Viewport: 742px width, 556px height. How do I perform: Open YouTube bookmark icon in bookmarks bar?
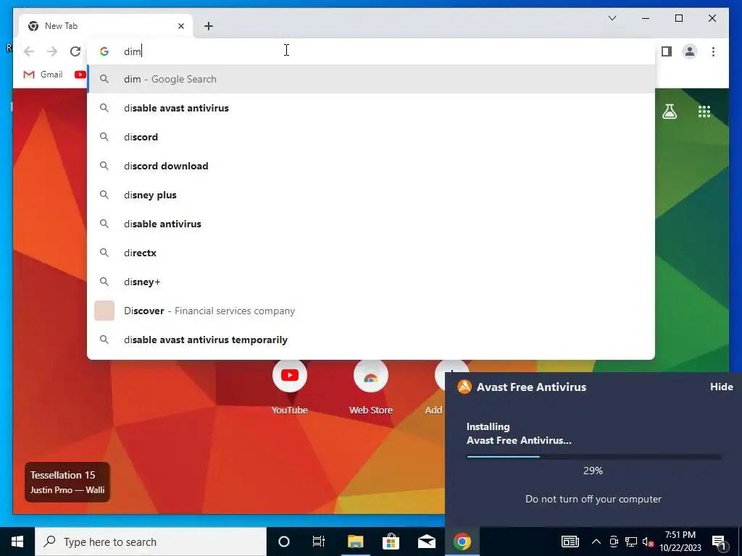click(x=80, y=75)
